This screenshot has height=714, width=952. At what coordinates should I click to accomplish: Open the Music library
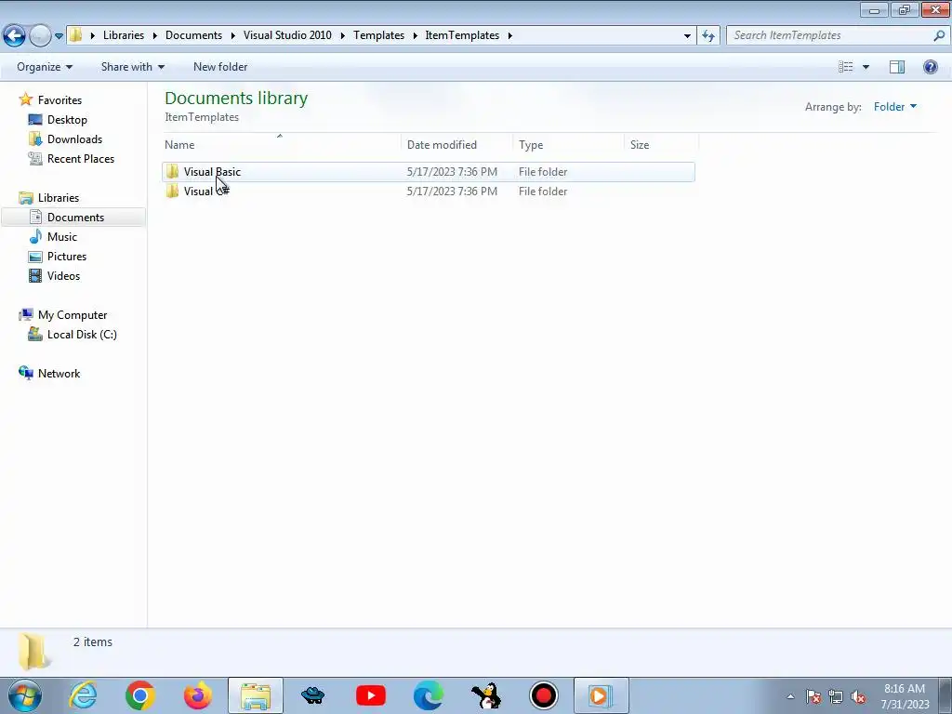tap(62, 237)
